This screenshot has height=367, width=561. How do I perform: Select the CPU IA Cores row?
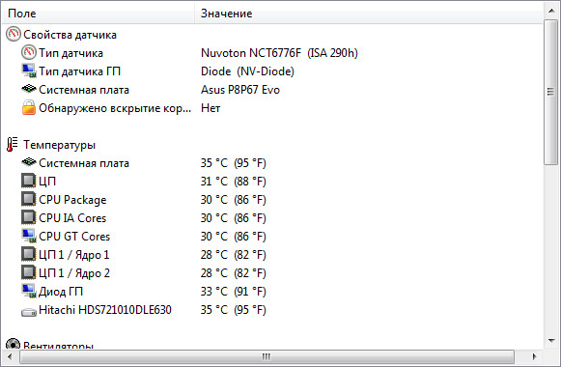click(x=272, y=218)
